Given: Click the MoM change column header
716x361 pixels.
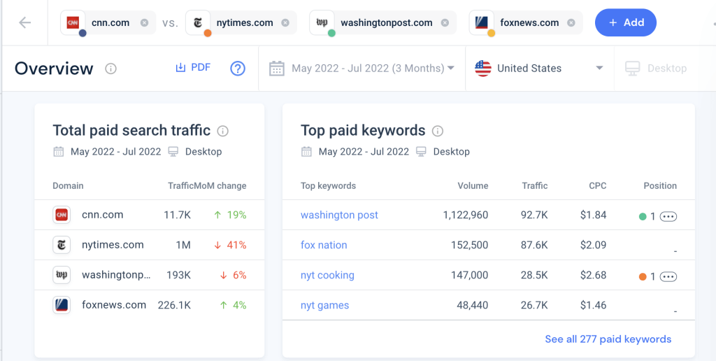Looking at the screenshot, I should (220, 186).
